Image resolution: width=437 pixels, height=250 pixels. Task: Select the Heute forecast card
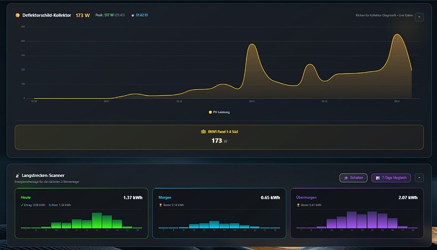tap(81, 213)
